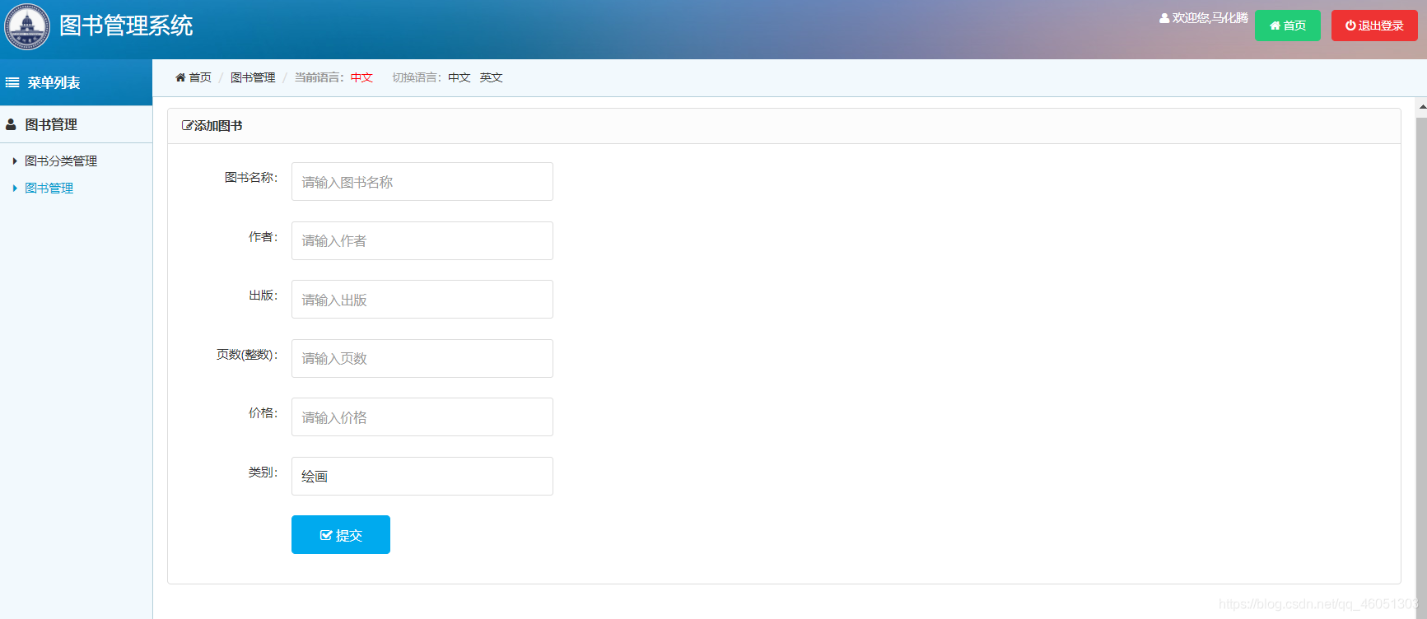Submit the form with 提交 button
1427x619 pixels.
coord(341,535)
